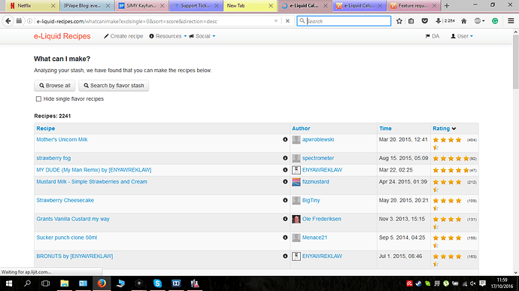
Task: Open Firefox hamburger menu
Action: (x=511, y=21)
